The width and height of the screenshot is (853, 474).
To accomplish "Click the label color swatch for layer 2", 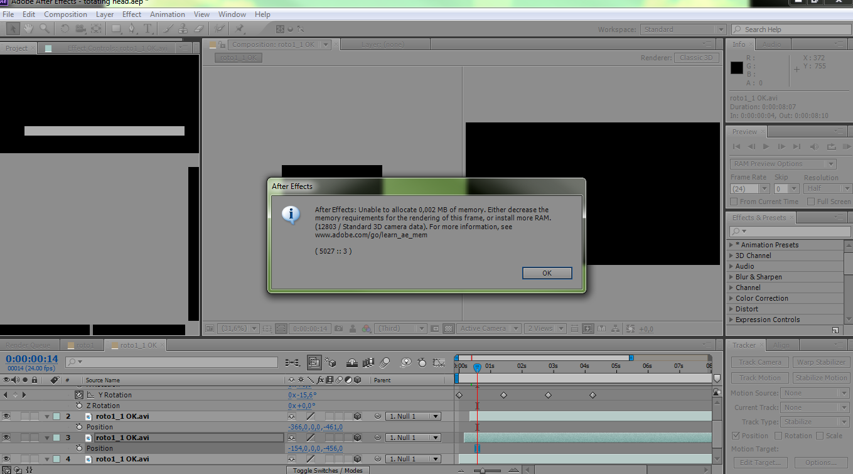I will [56, 416].
